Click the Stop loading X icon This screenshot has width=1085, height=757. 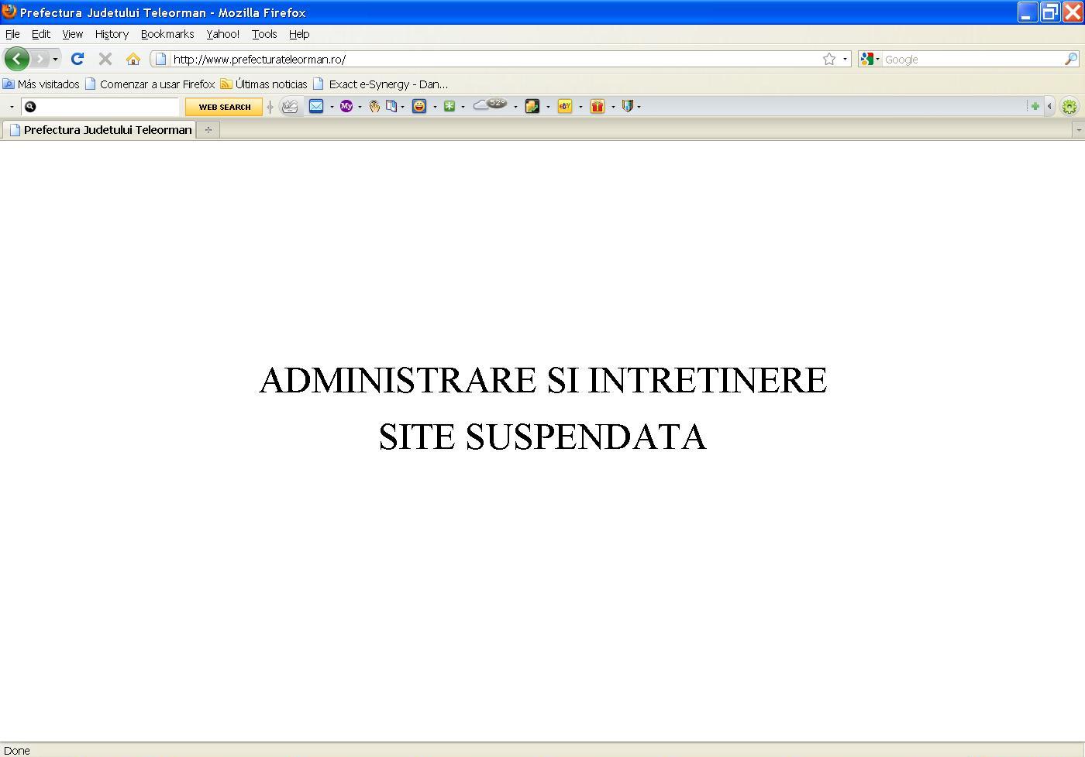[x=105, y=59]
